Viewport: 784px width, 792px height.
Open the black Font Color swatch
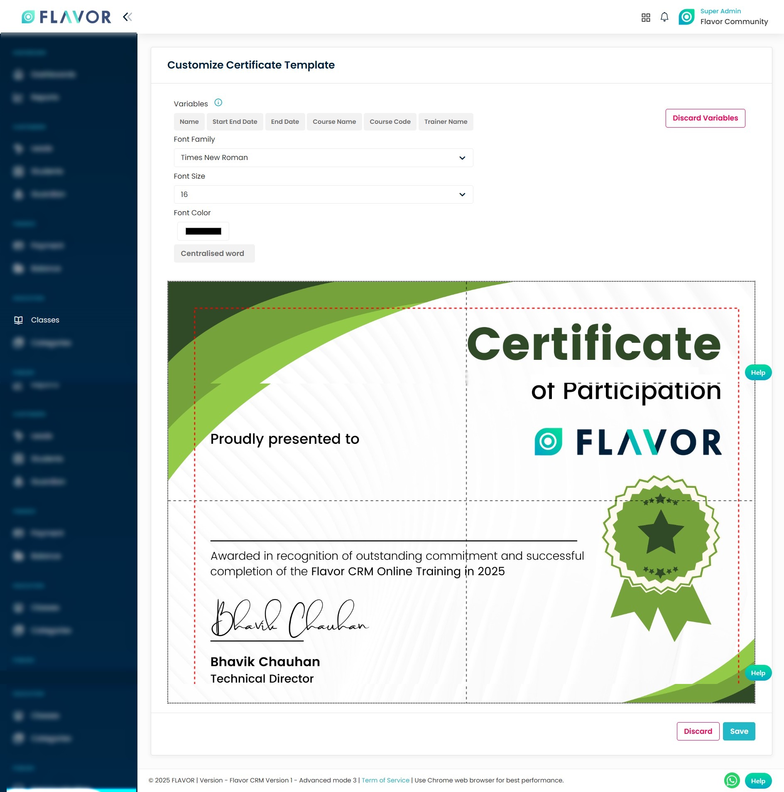[x=203, y=231]
